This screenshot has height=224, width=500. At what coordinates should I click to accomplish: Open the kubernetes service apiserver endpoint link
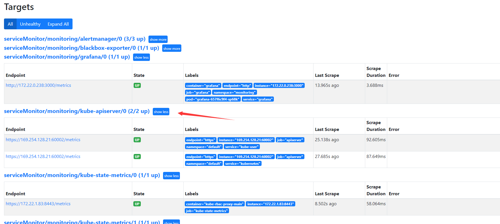pos(43,157)
